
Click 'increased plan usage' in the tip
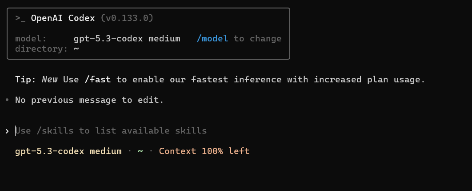click(369, 79)
